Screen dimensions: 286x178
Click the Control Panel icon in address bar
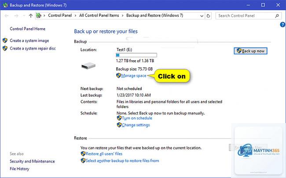tap(38, 15)
